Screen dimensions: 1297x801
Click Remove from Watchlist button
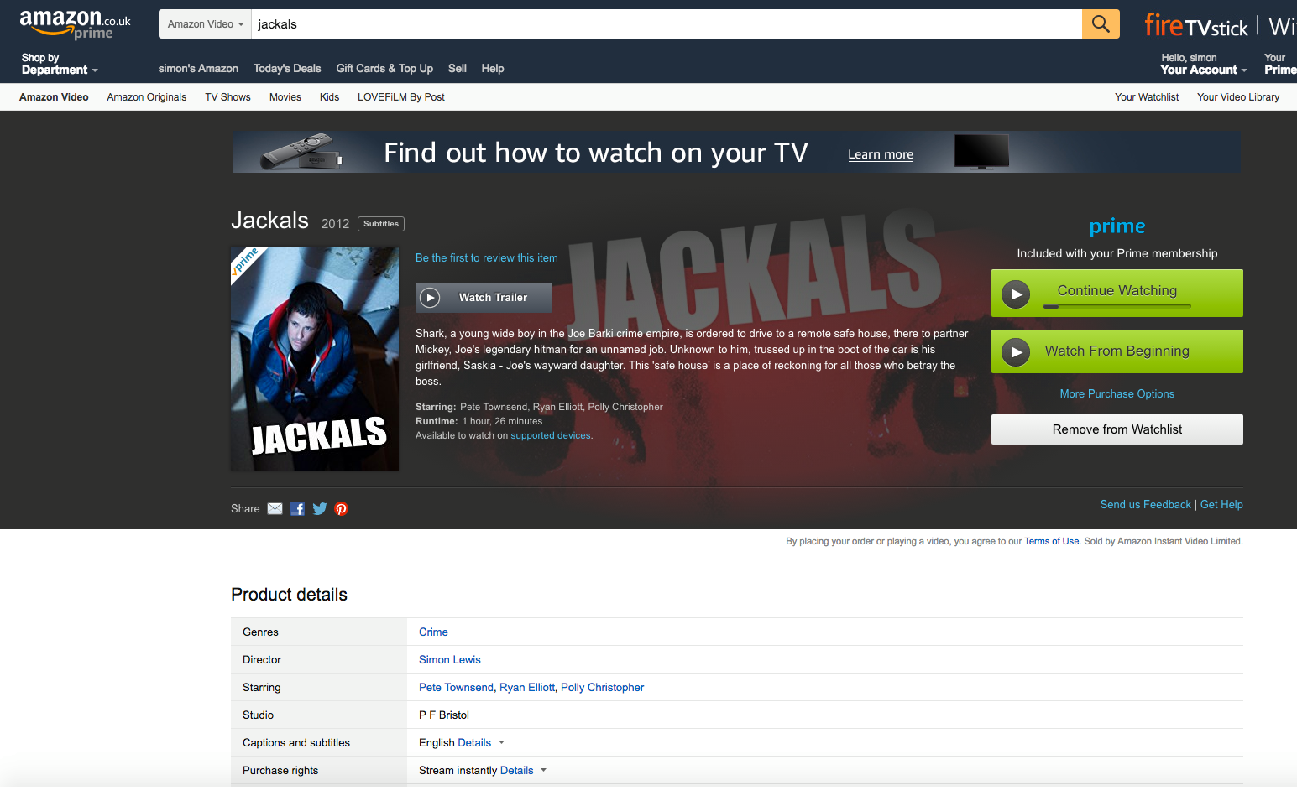coord(1117,429)
